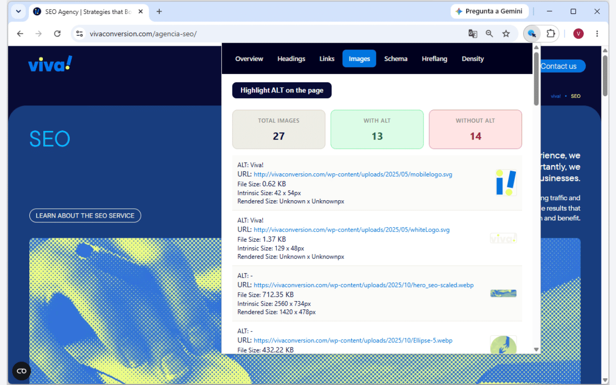Screen dimensions: 616x385
Task: Click the Ellipse-5 thumbnail image
Action: click(503, 345)
